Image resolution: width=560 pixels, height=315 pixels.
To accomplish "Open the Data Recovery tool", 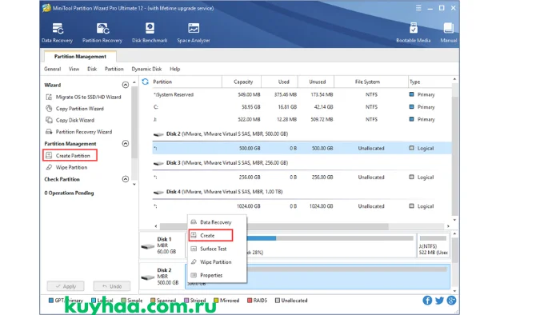I will (x=57, y=33).
